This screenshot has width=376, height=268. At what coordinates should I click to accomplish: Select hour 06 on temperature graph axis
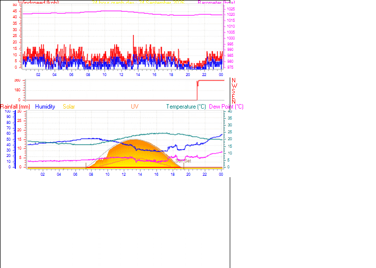point(75,174)
